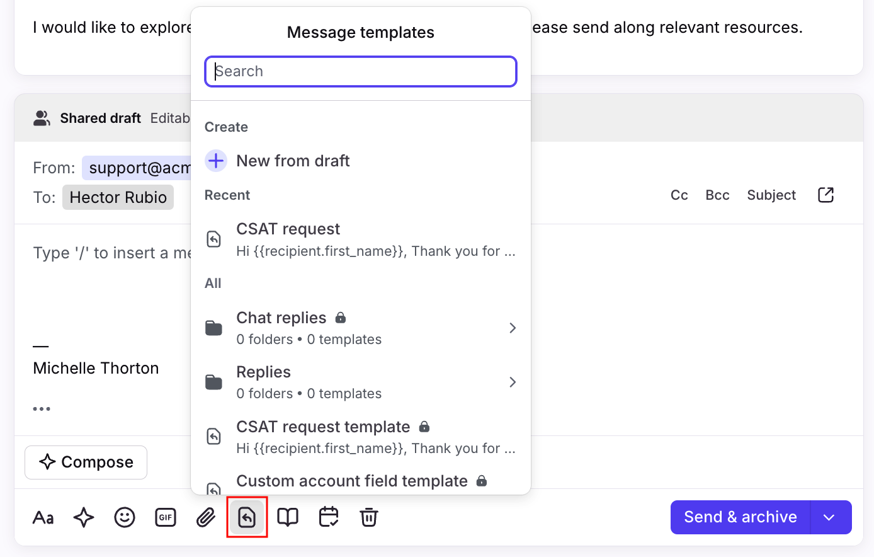Expand the Chat replies folder

(x=360, y=328)
